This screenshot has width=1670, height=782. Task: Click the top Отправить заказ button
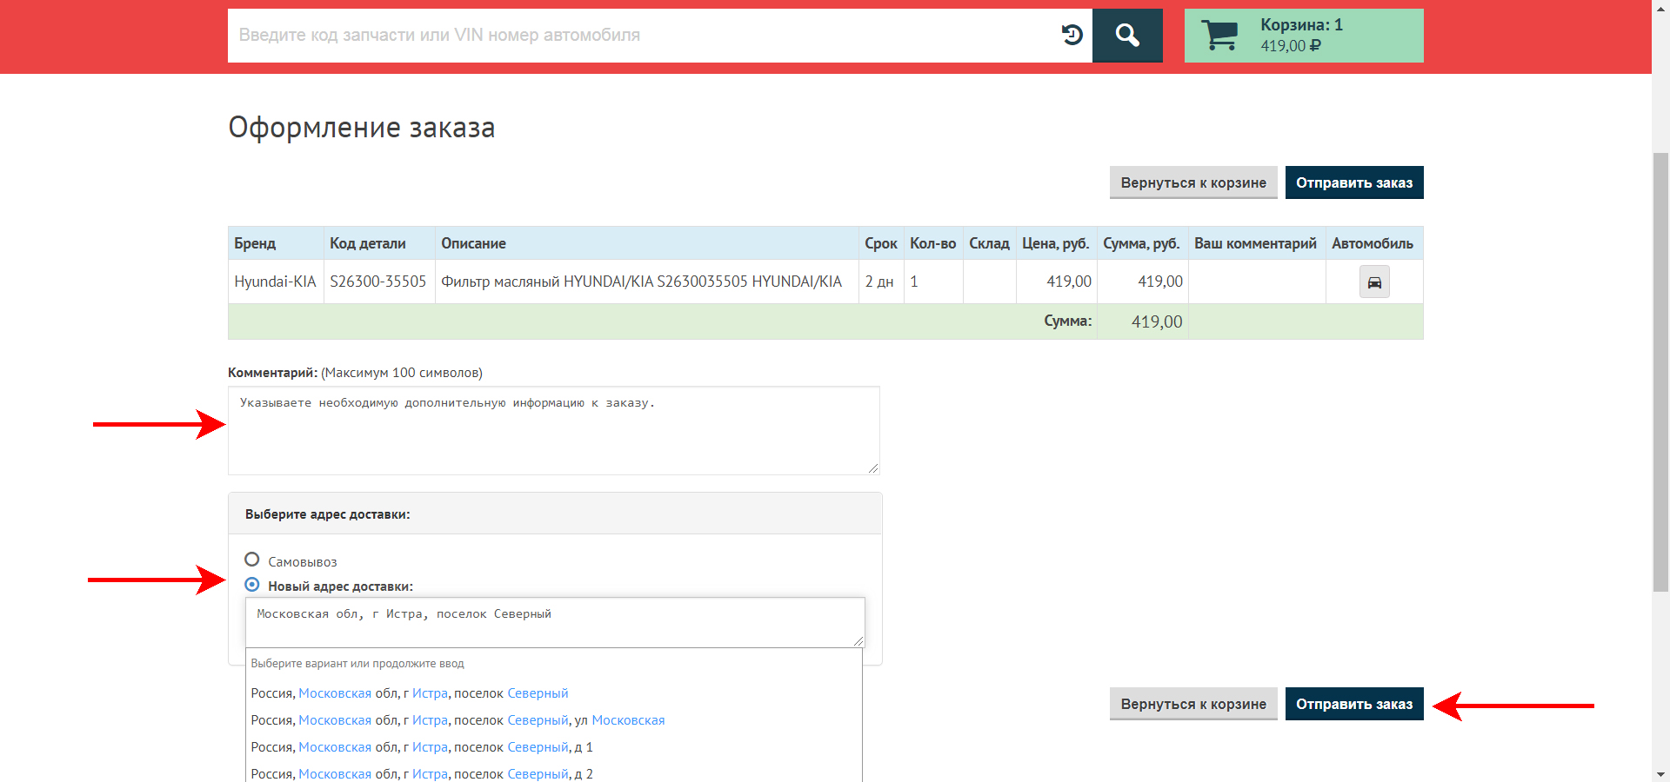pyautogui.click(x=1354, y=182)
